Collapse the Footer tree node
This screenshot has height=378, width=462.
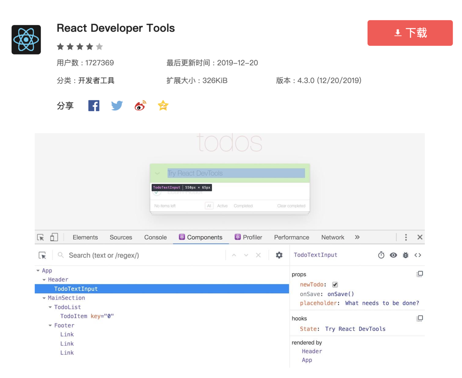point(50,325)
